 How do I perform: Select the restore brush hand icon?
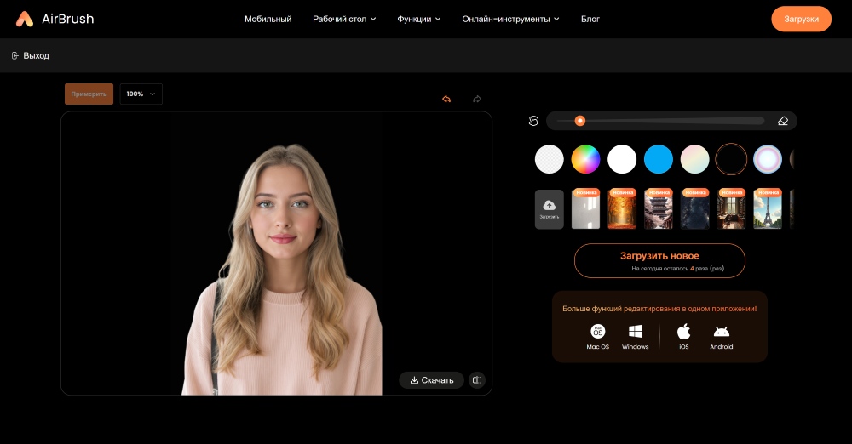[533, 121]
